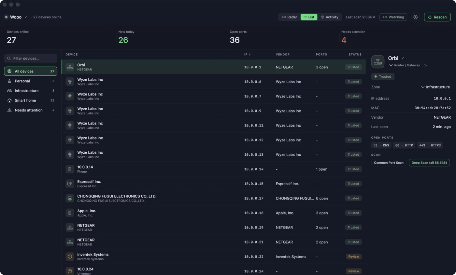
Task: Click the STATUS column header
Action: click(x=355, y=55)
